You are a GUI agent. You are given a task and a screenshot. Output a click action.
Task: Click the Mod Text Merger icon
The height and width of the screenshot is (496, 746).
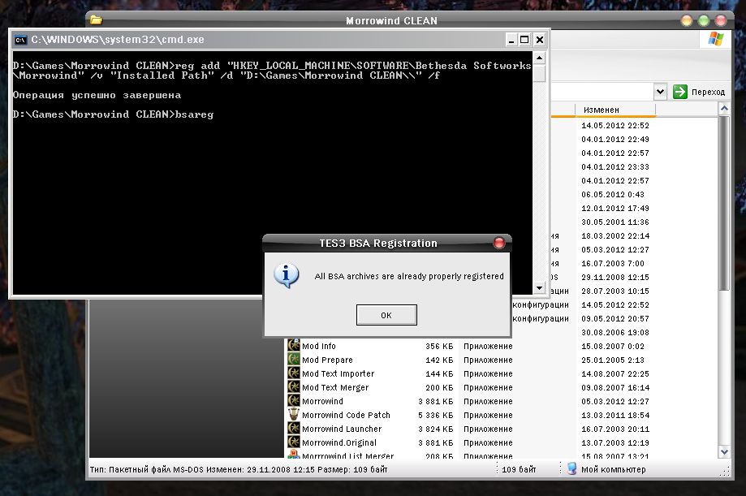click(x=294, y=387)
